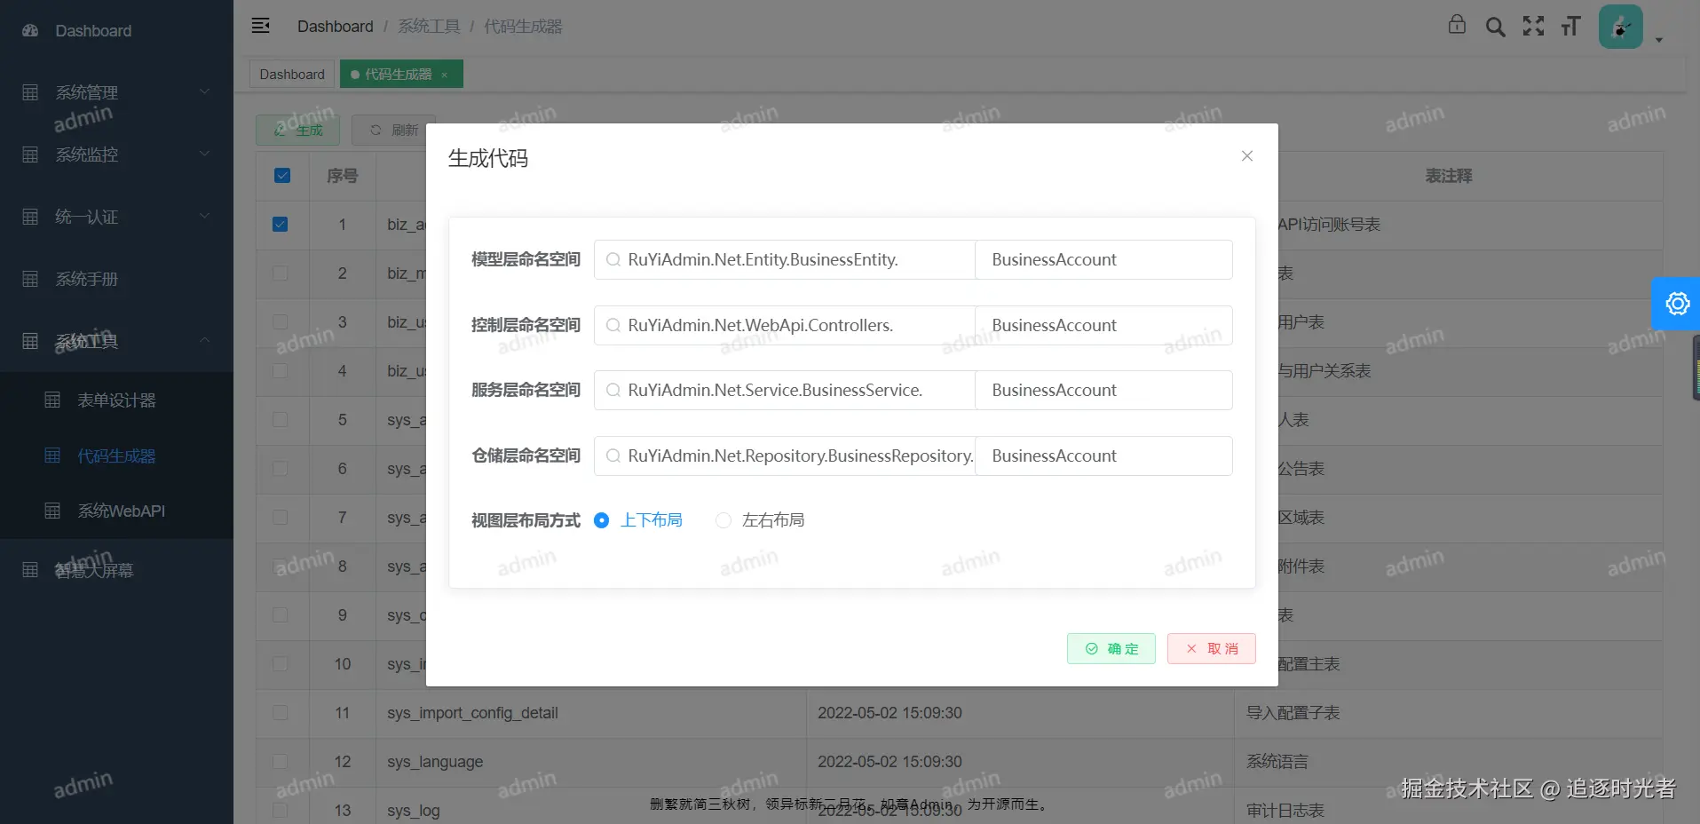The height and width of the screenshot is (824, 1700).
Task: Uncheck row 1 biz_a checkbox
Action: pos(280,225)
